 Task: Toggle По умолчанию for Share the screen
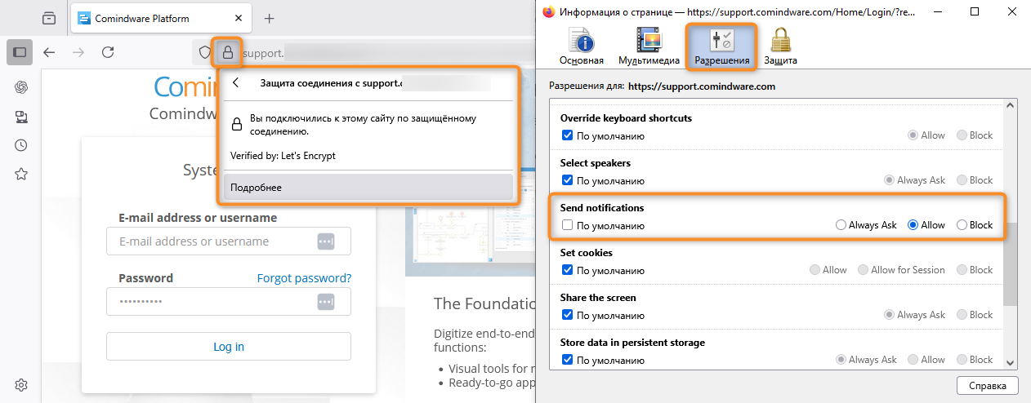(x=568, y=315)
